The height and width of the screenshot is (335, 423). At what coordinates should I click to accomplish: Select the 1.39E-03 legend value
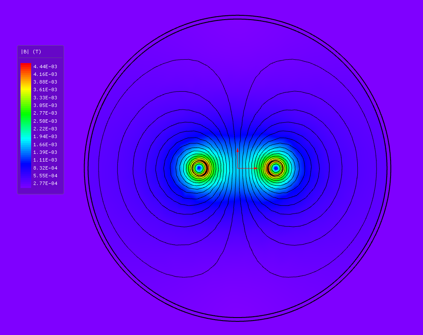tap(45, 152)
